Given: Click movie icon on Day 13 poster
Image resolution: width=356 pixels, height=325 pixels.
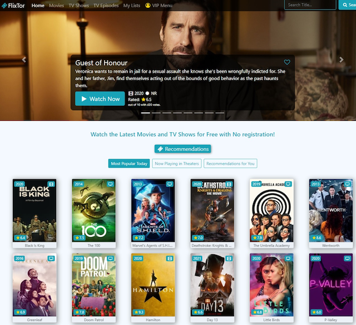Looking at the screenshot, I should tap(229, 258).
